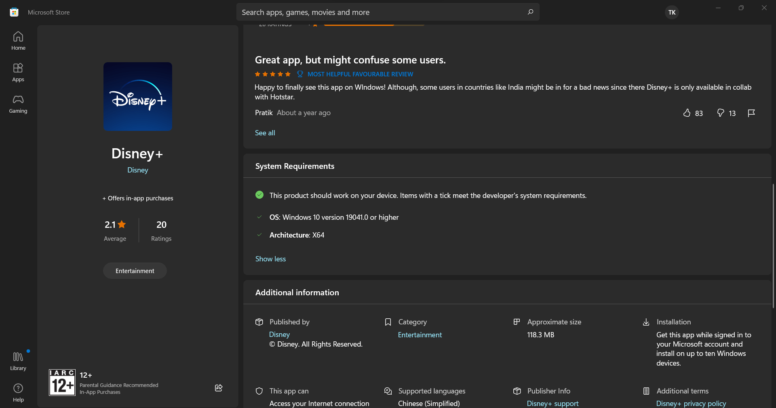This screenshot has height=408, width=776.
Task: Click the OS: Windows 10 version requirement row
Action: (x=334, y=217)
